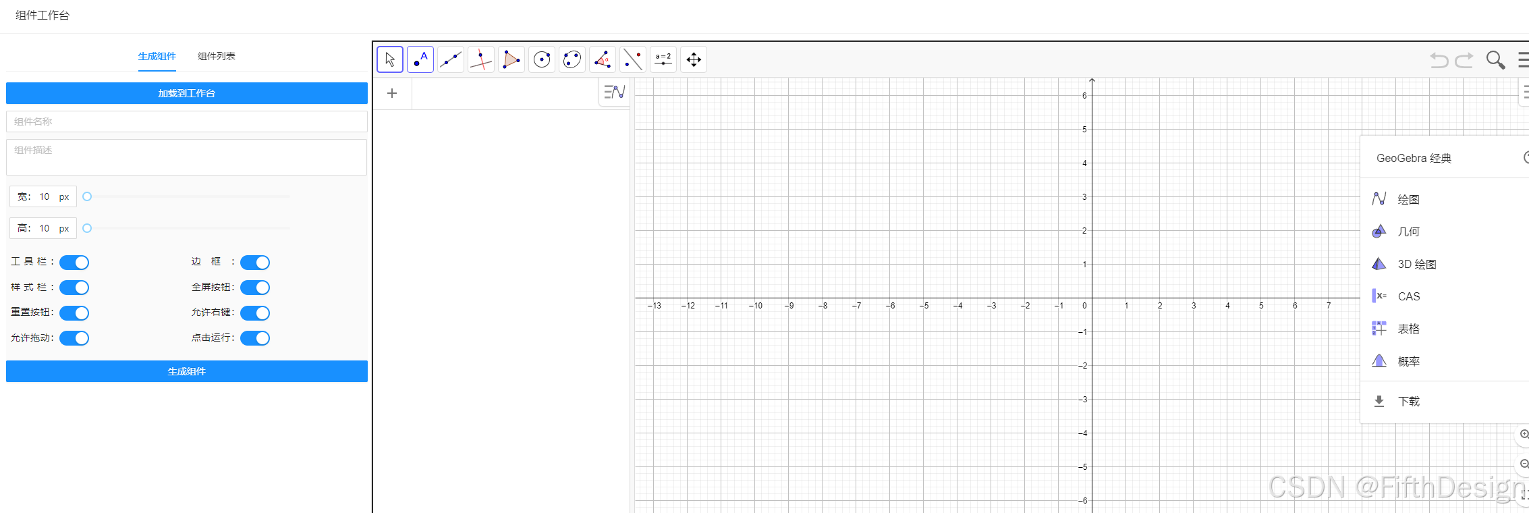Image resolution: width=1529 pixels, height=513 pixels.
Task: Click the 组件名称 input field
Action: click(187, 122)
